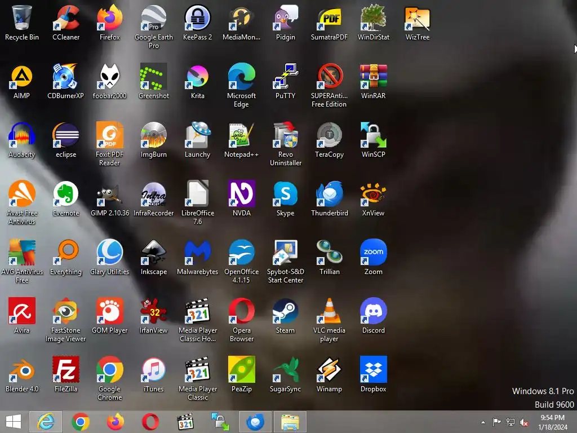This screenshot has height=433, width=577.
Task: Select the KeePass 2 shortcut
Action: pyautogui.click(x=198, y=23)
